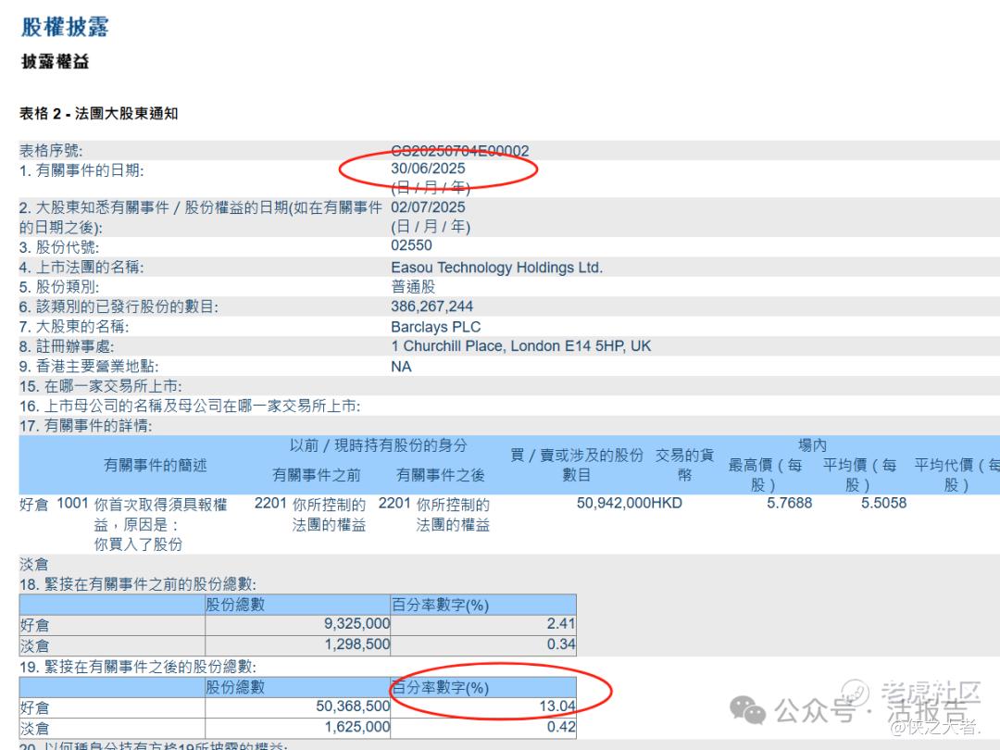Click the NA value for Hong Kong business place
The height and width of the screenshot is (750, 1000).
(401, 367)
